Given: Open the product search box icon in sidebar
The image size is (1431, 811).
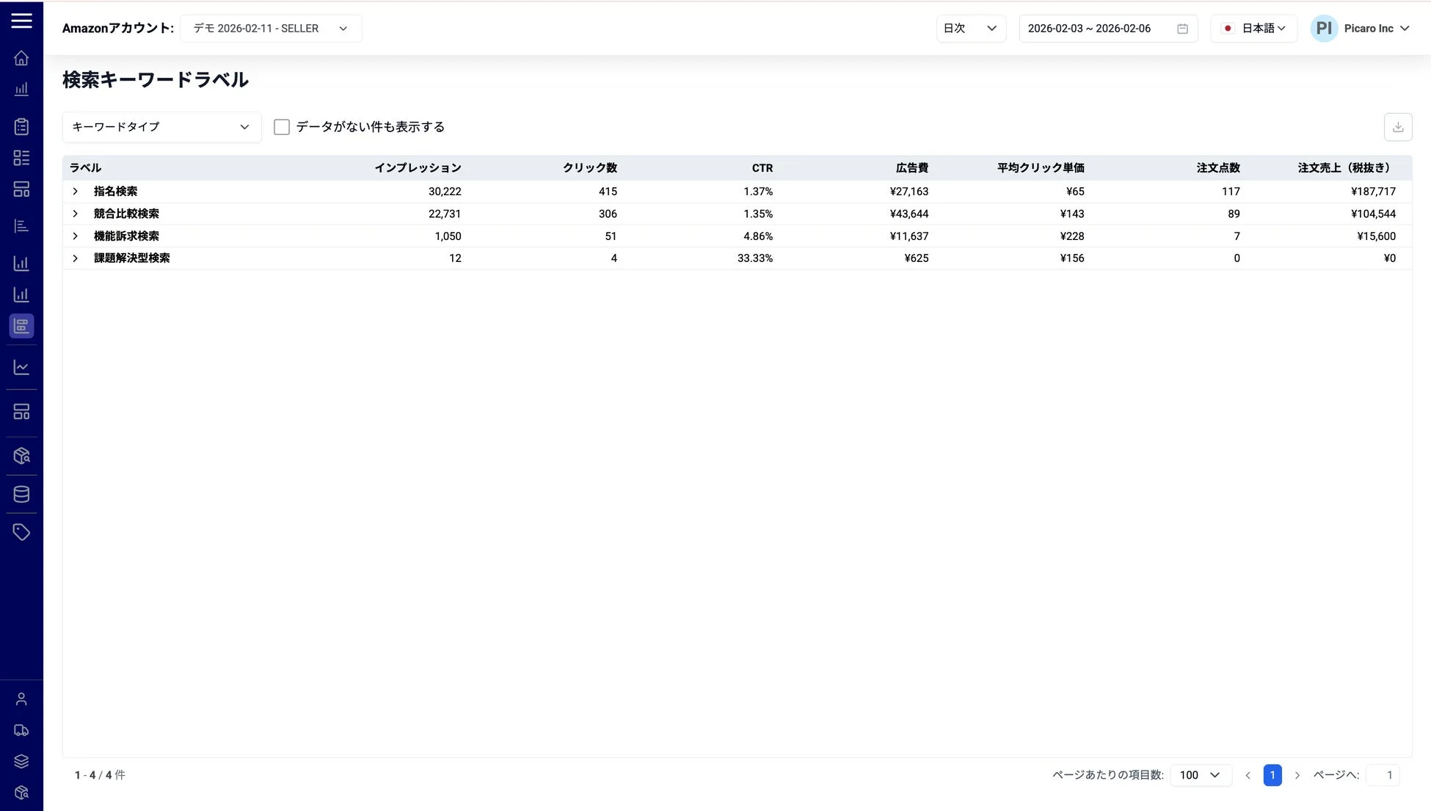Looking at the screenshot, I should [x=21, y=455].
